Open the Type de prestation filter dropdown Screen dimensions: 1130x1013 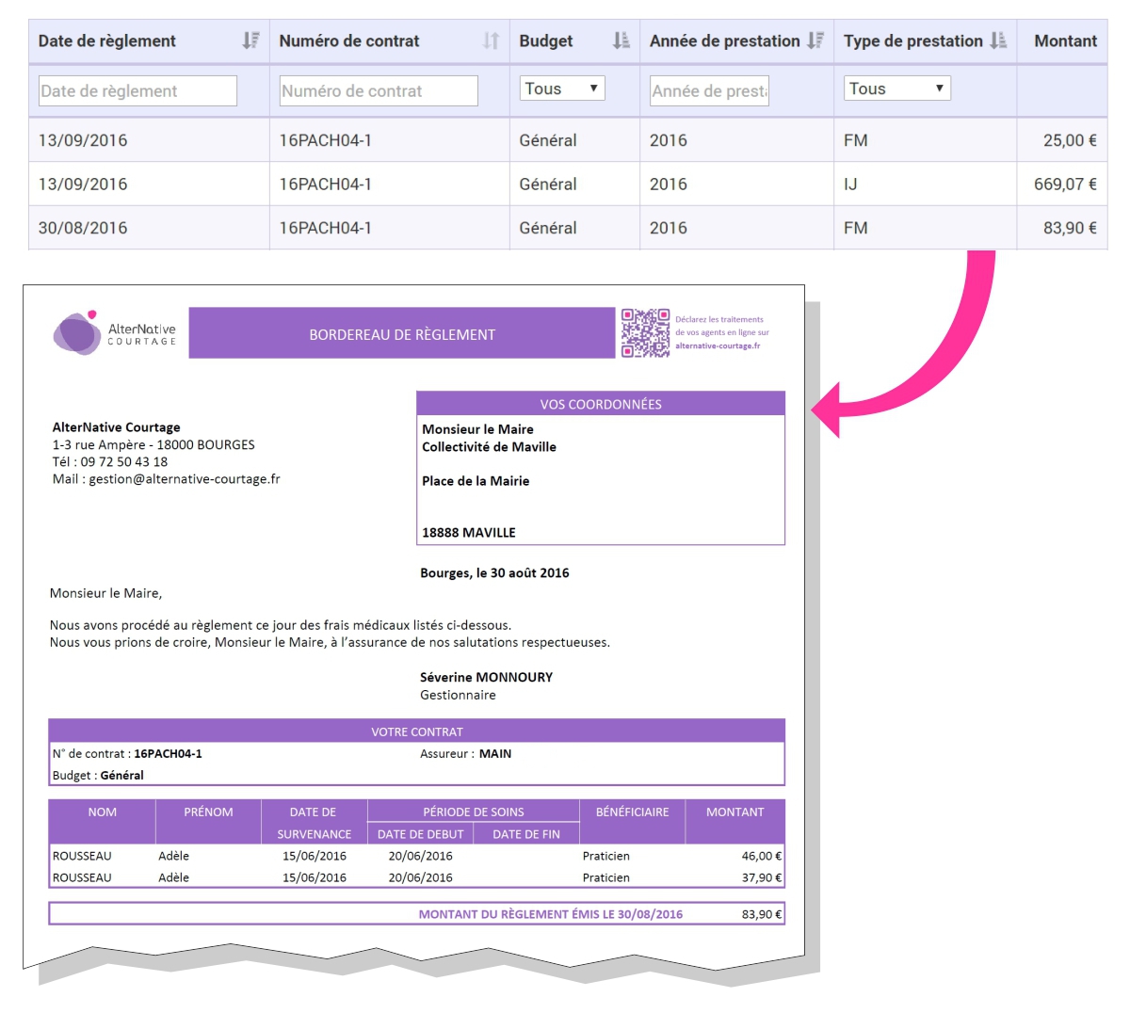896,88
